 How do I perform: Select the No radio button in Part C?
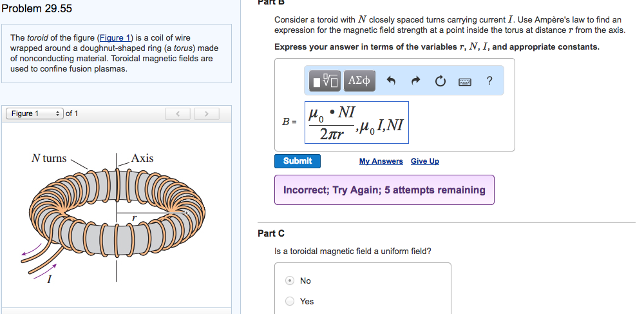(x=290, y=280)
